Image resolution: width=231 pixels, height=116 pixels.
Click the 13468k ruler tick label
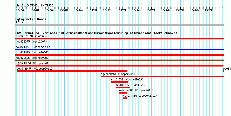[50, 10]
